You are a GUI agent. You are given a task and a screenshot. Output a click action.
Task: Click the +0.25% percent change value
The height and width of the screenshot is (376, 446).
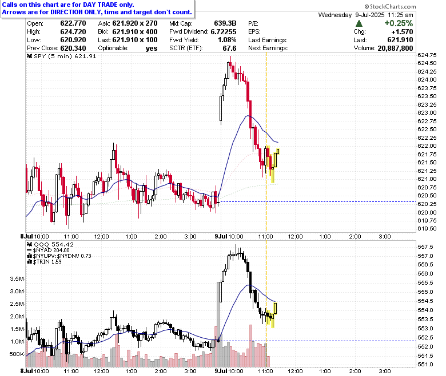pos(399,23)
